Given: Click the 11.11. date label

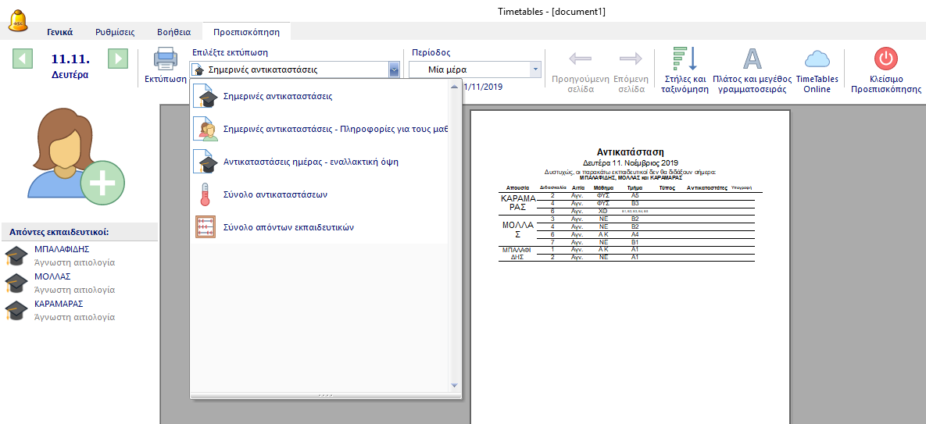Looking at the screenshot, I should click(70, 59).
